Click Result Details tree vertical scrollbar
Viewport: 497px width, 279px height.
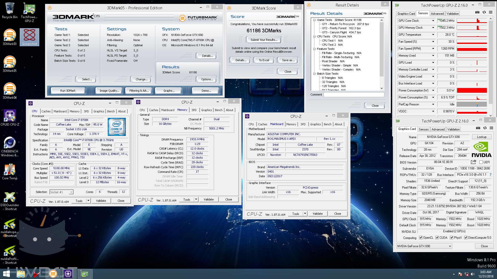(x=382, y=54)
